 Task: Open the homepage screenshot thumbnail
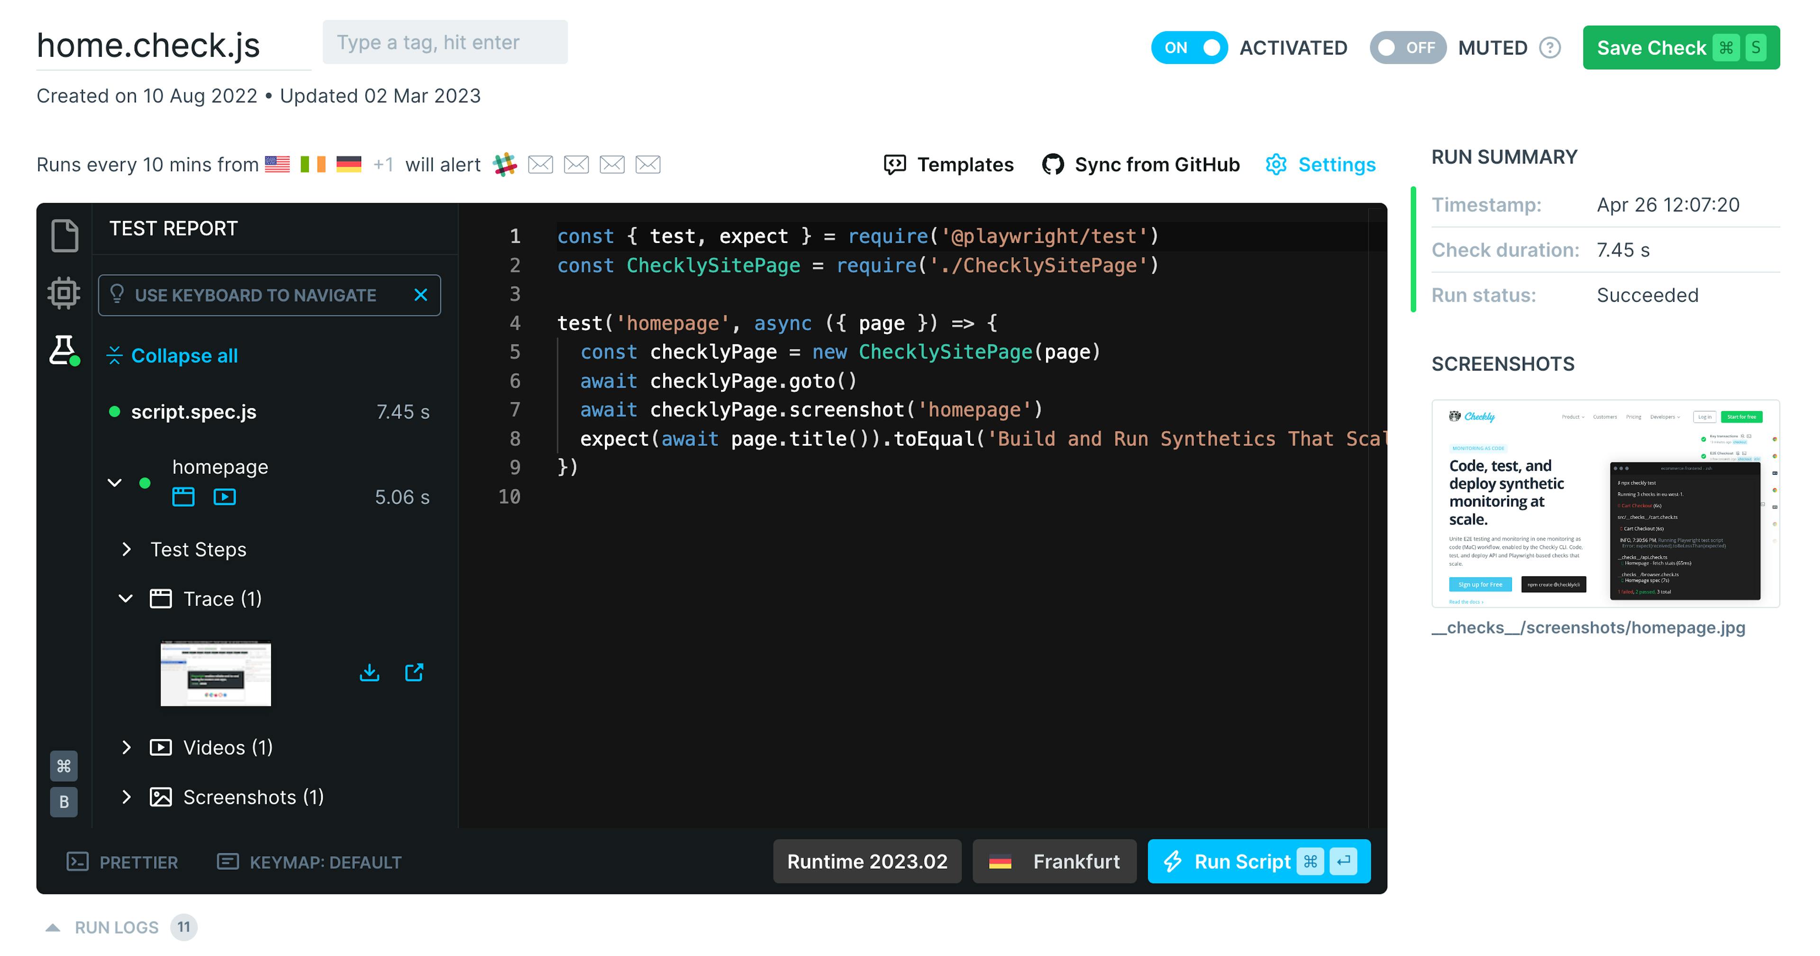[x=1605, y=504]
